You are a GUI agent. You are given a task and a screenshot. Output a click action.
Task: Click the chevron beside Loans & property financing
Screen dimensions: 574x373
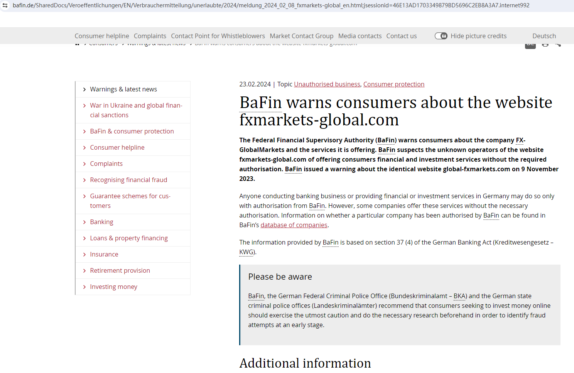point(84,238)
